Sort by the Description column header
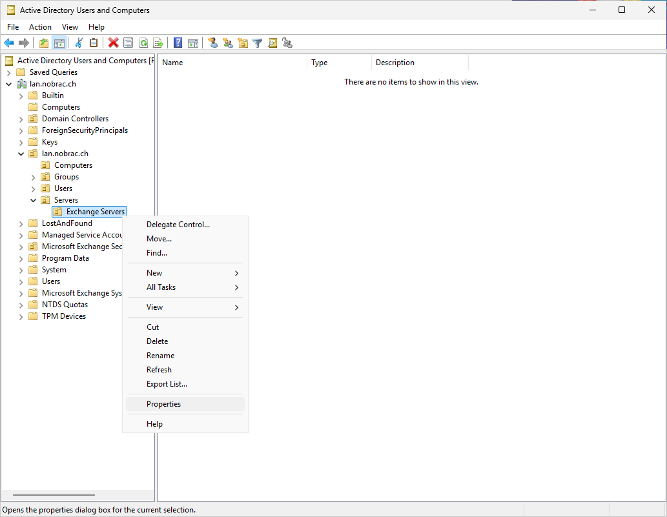This screenshot has height=517, width=667. (x=420, y=63)
